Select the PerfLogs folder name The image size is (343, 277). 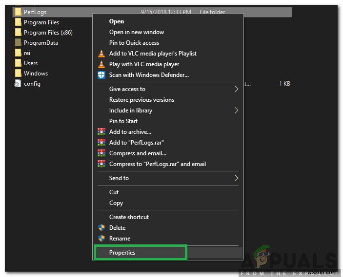click(x=35, y=12)
